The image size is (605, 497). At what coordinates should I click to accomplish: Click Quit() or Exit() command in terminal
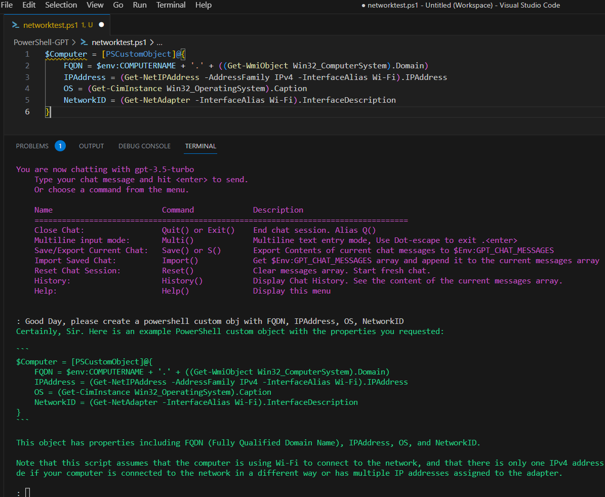pyautogui.click(x=198, y=230)
